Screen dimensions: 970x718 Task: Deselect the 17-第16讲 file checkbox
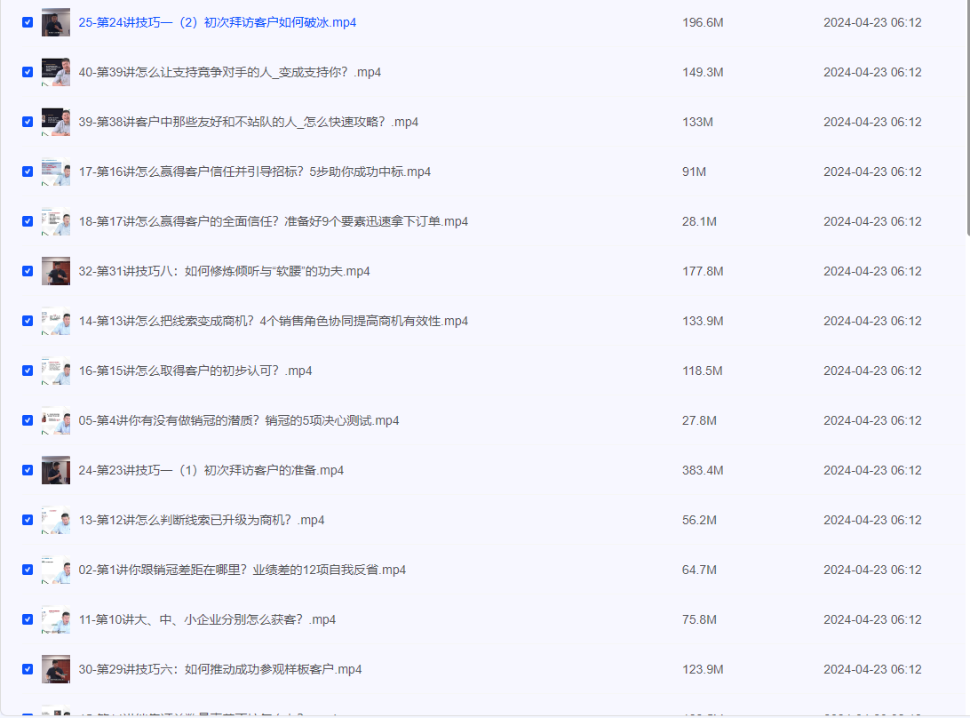tap(28, 172)
